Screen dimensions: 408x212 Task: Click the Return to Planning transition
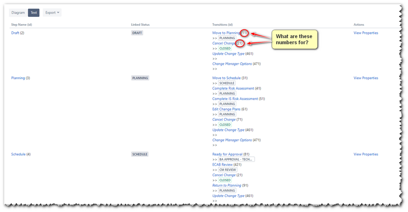coord(226,185)
